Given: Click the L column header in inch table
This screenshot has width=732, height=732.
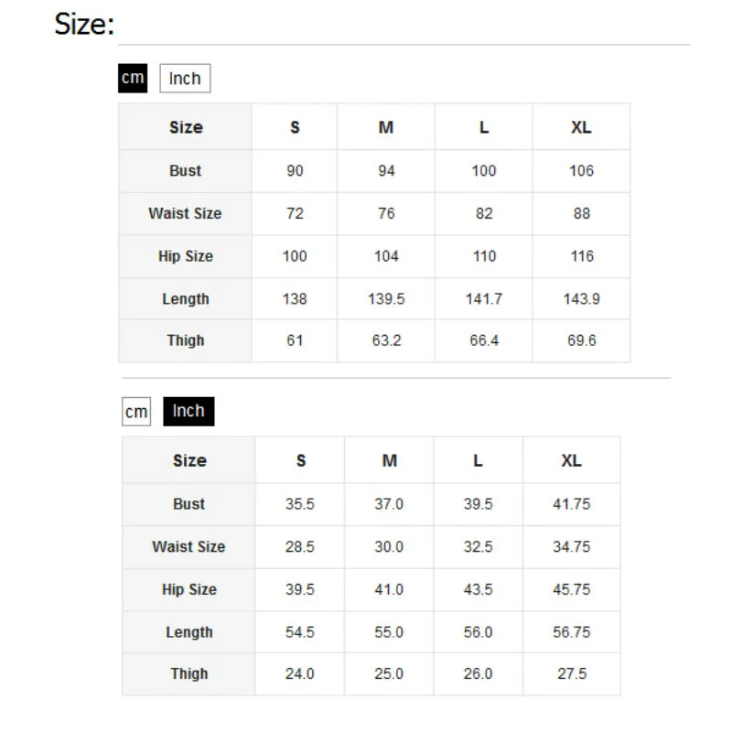Looking at the screenshot, I should (478, 460).
